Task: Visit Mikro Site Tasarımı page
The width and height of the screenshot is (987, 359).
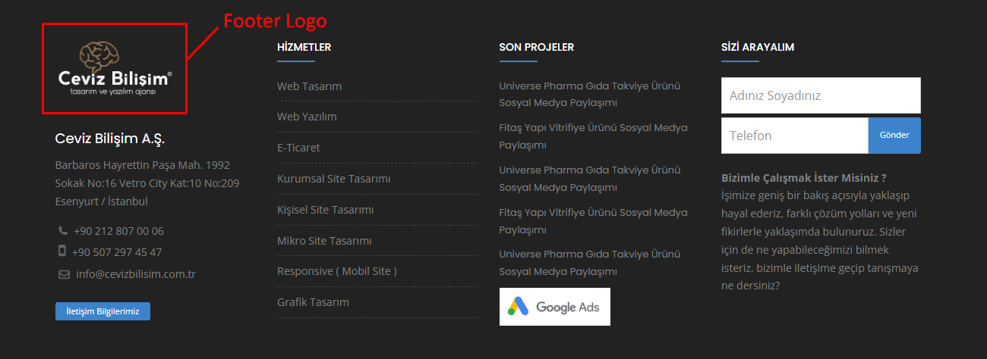Action: tap(324, 241)
